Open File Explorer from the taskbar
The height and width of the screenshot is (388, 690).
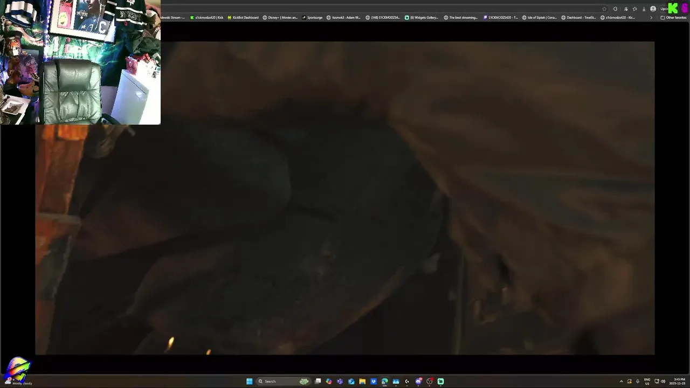362,381
